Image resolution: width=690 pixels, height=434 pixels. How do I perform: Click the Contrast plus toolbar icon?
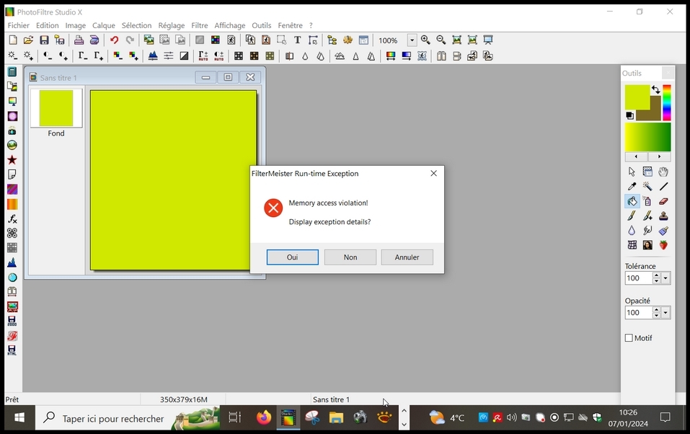point(63,56)
